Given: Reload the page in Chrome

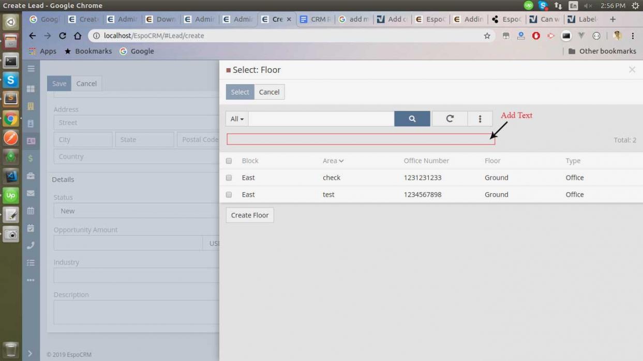Looking at the screenshot, I should [63, 36].
